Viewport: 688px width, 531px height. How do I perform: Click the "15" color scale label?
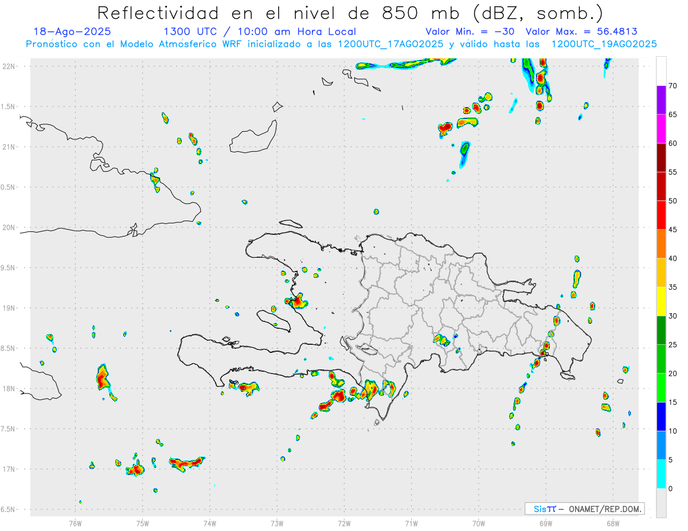point(673,402)
